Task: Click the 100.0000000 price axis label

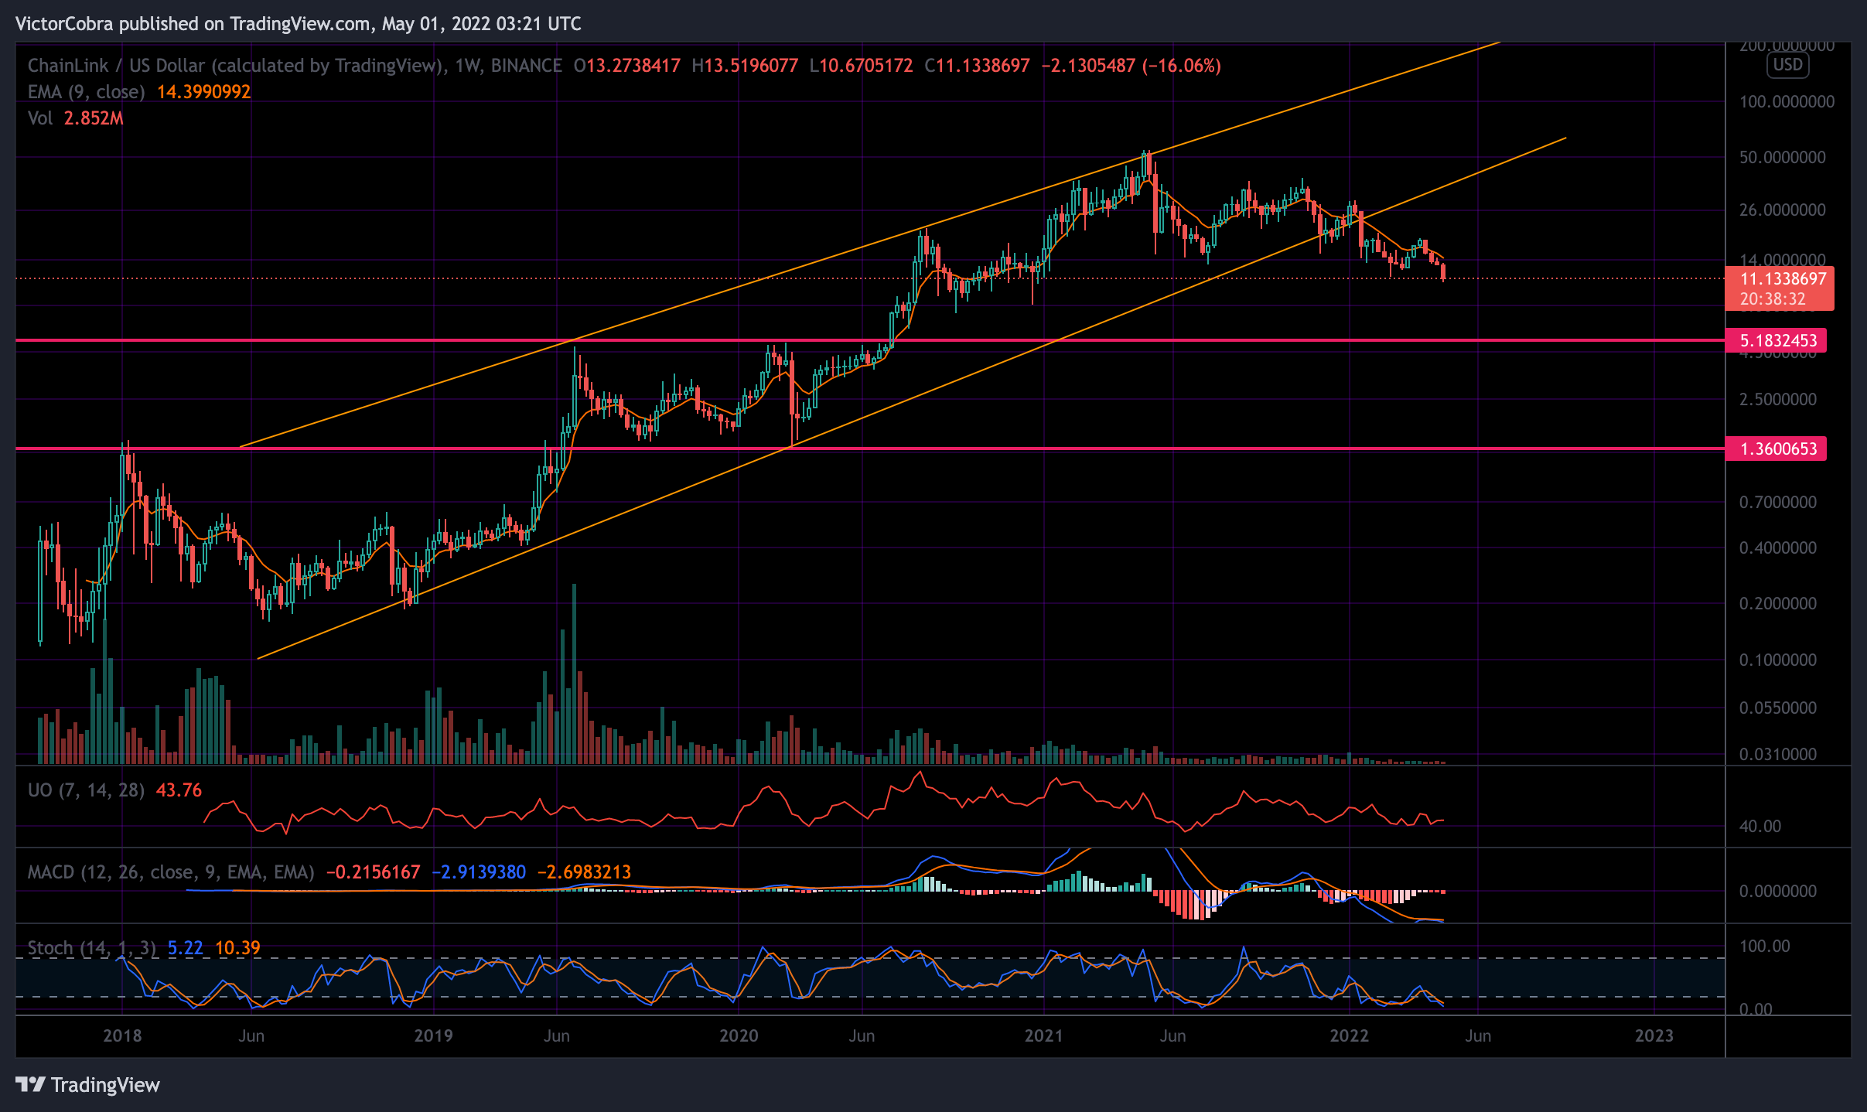Action: point(1787,102)
